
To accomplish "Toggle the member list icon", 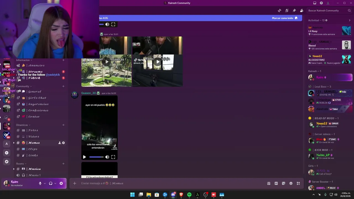I will point(301,11).
